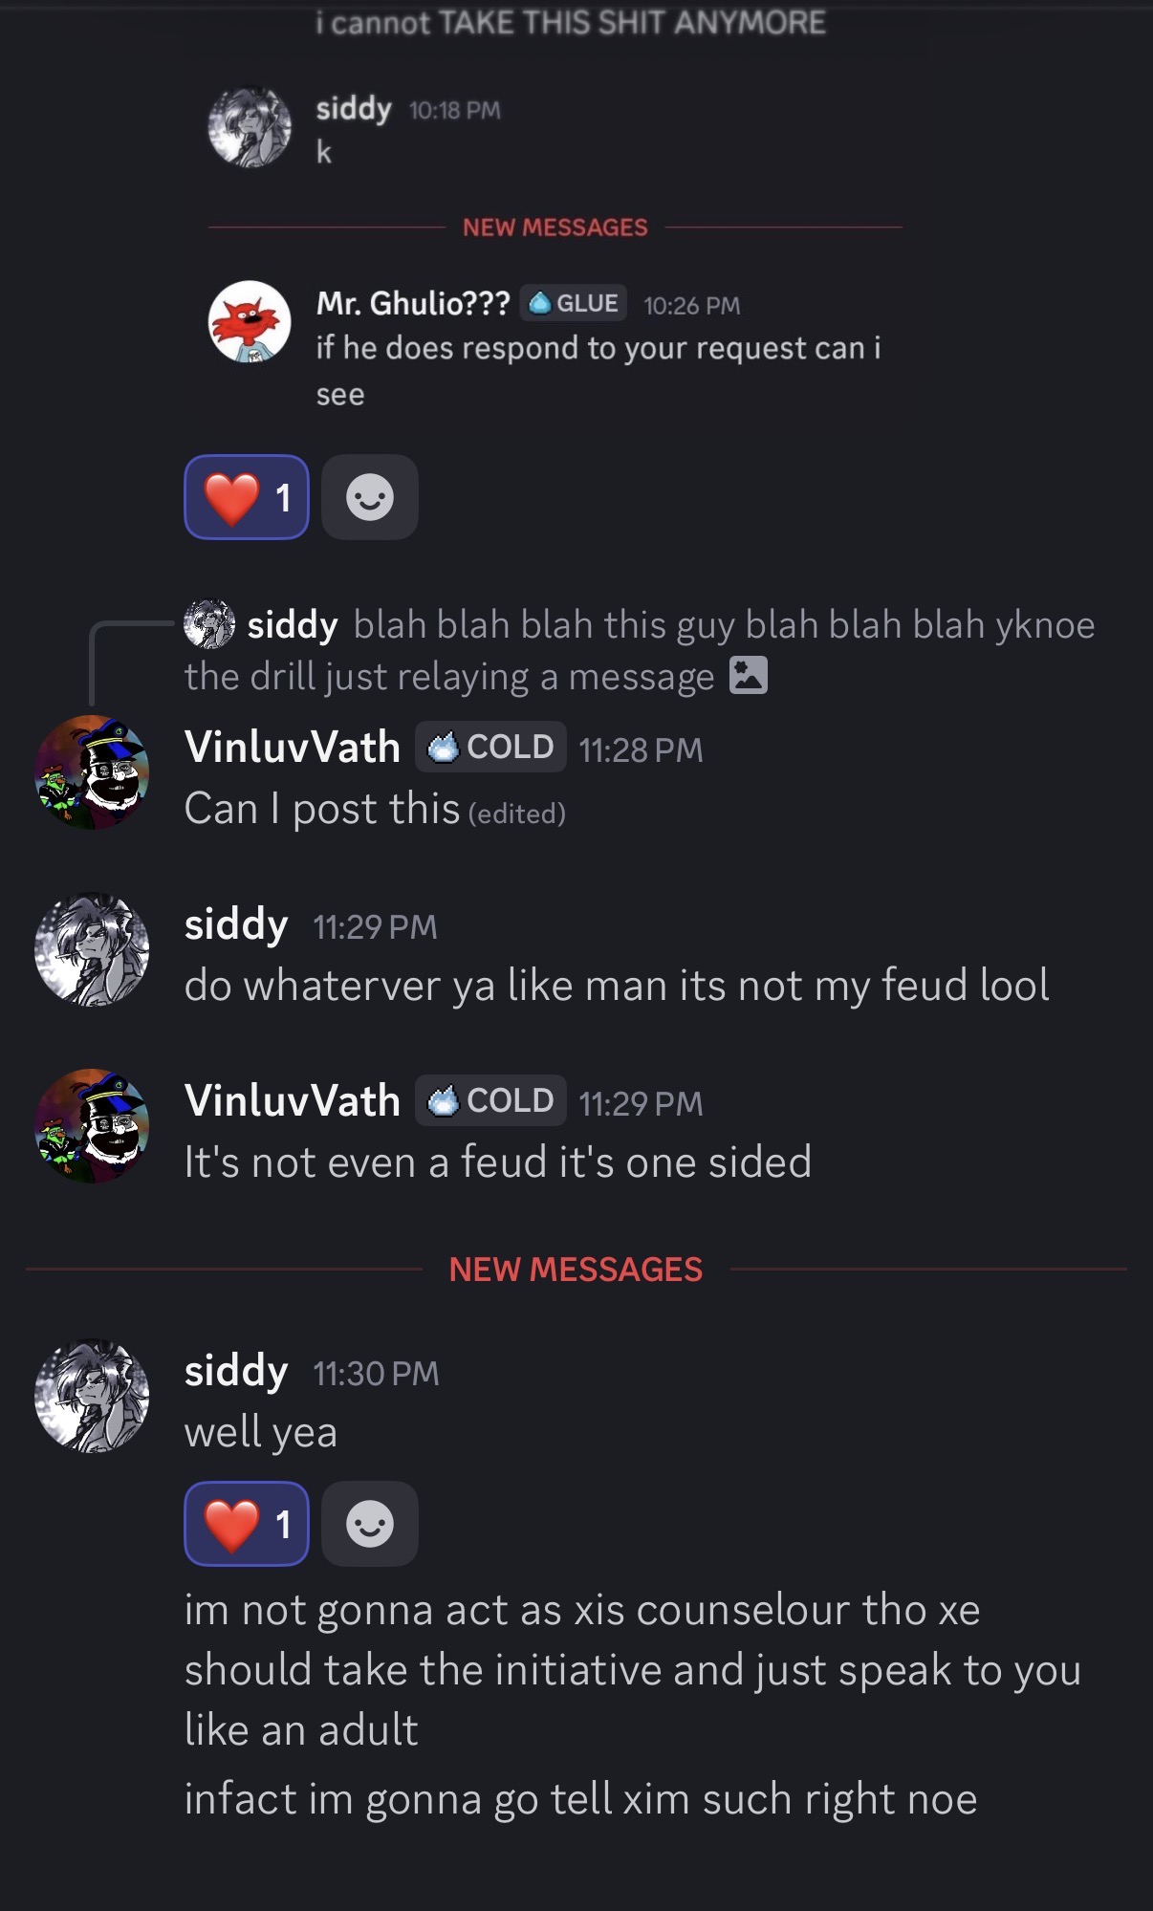Toggle heart reaction on Mr. Ghulio's message
The width and height of the screenshot is (1153, 1911).
pos(247,497)
